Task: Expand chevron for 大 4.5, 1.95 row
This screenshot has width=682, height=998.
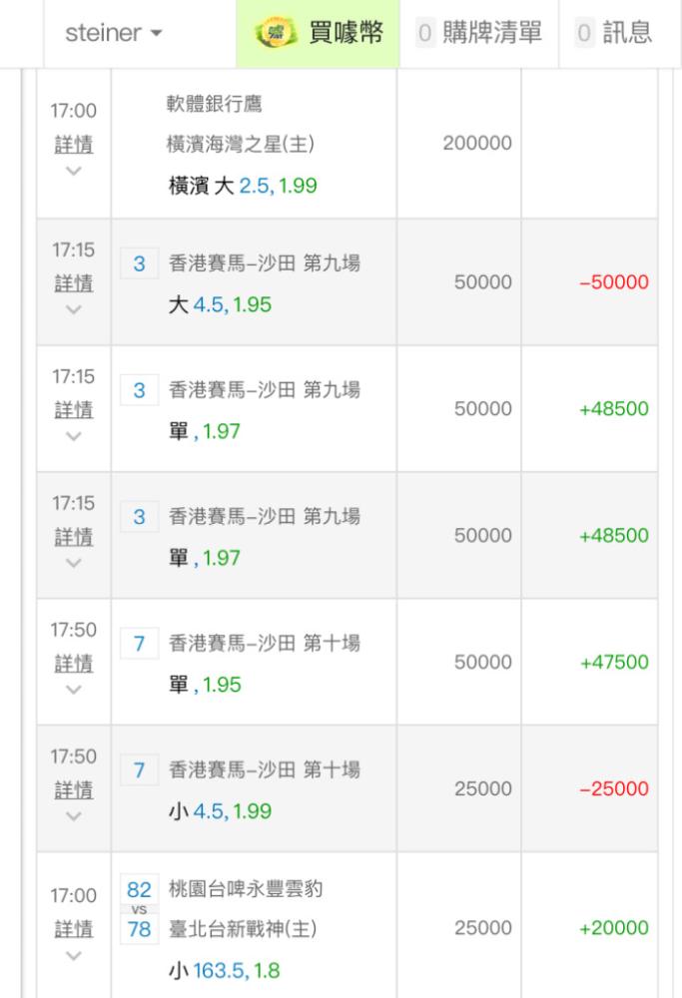Action: [x=74, y=309]
